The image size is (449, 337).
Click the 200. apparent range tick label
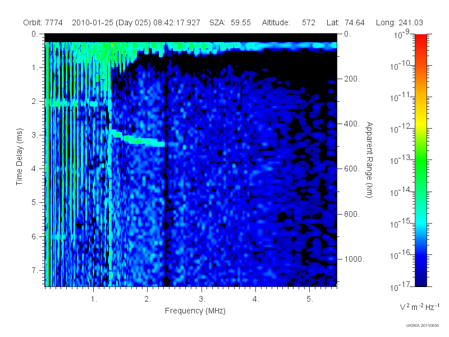tap(352, 79)
